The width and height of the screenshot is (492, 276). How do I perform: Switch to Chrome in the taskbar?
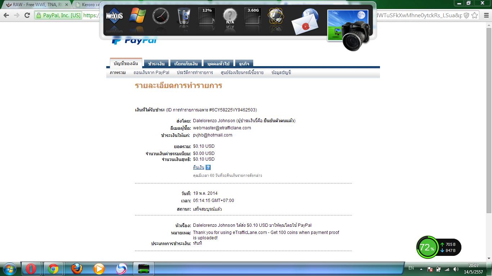[53, 269]
